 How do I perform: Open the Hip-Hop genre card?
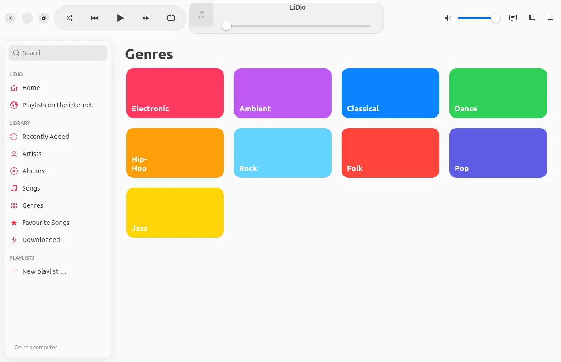(175, 153)
